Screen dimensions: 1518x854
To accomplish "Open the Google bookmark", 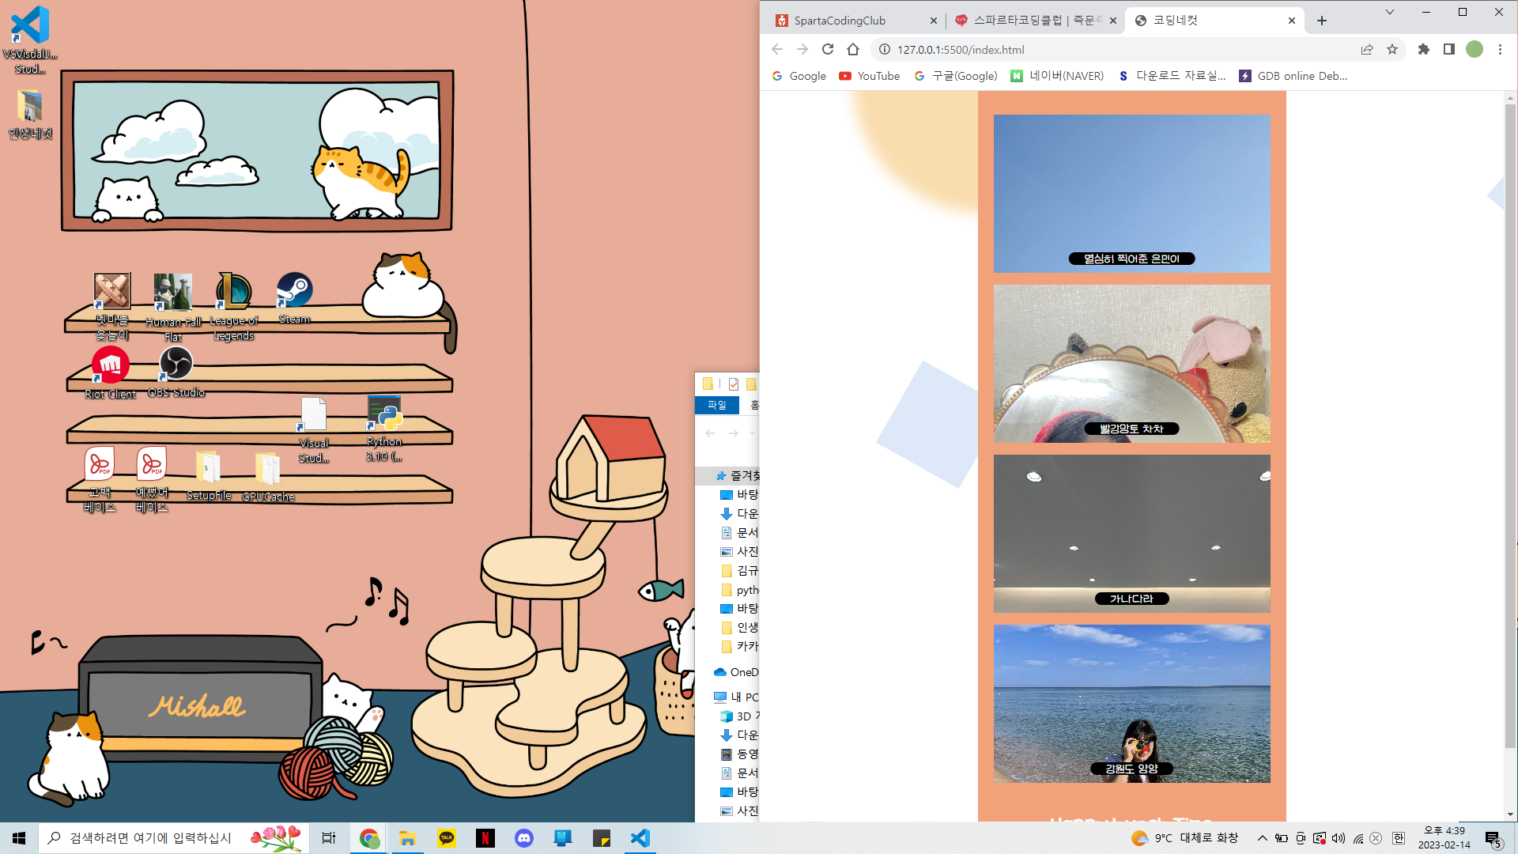I will pyautogui.click(x=799, y=76).
